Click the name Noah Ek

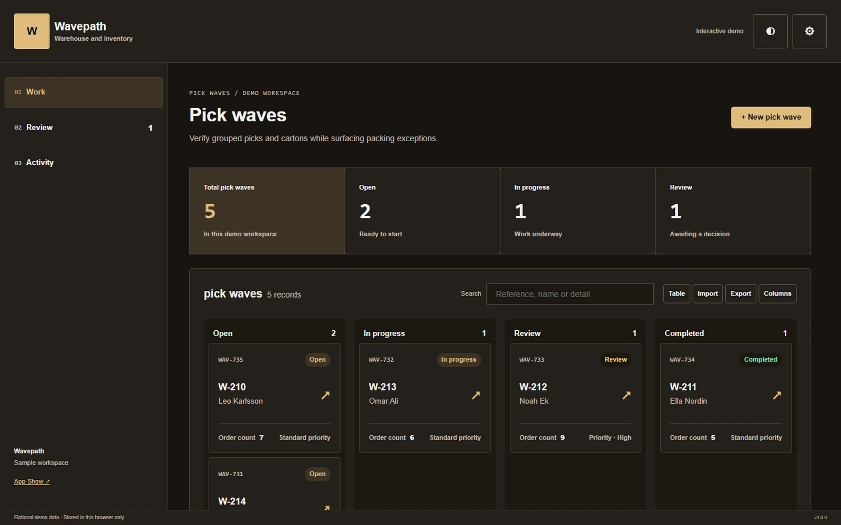(x=534, y=401)
